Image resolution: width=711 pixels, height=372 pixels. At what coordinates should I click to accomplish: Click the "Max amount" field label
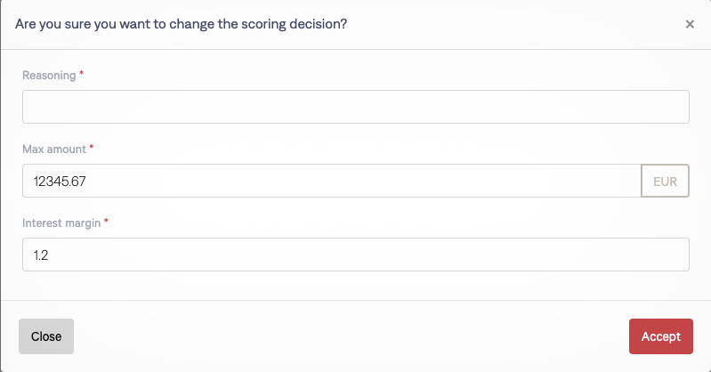pos(53,149)
